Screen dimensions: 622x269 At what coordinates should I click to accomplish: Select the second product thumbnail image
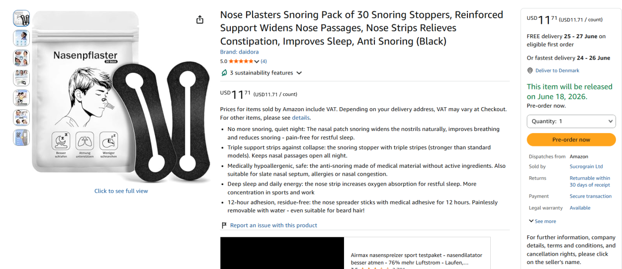pos(21,38)
